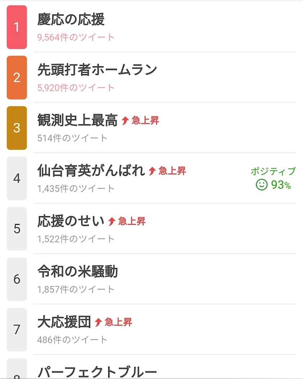The image size is (303, 379).
Task: Open the 先頭打者ホームラン trend
Action: click(x=97, y=70)
